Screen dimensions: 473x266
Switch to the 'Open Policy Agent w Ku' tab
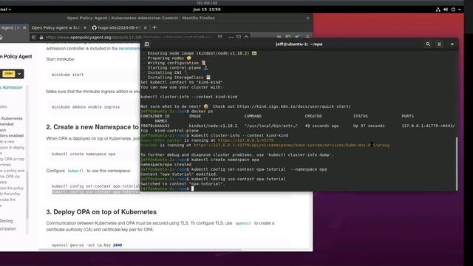coord(58,28)
